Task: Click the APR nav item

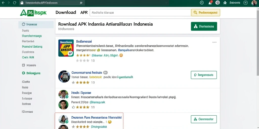Action: [x=84, y=13]
